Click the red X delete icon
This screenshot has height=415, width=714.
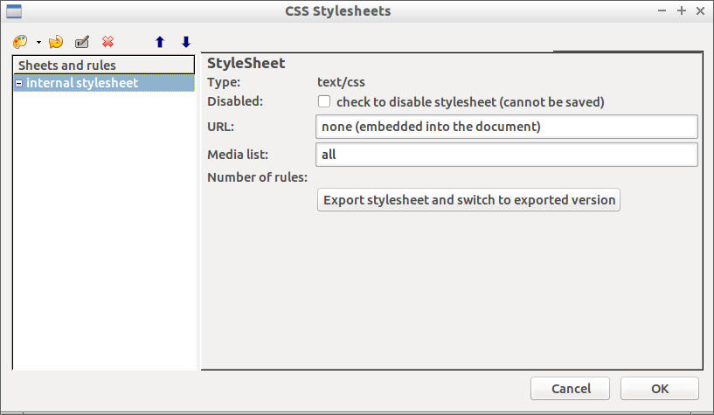click(107, 42)
